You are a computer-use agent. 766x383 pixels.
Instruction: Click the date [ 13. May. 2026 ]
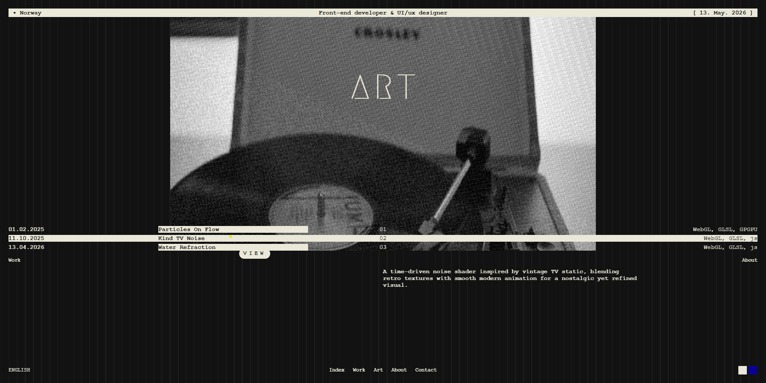[723, 13]
